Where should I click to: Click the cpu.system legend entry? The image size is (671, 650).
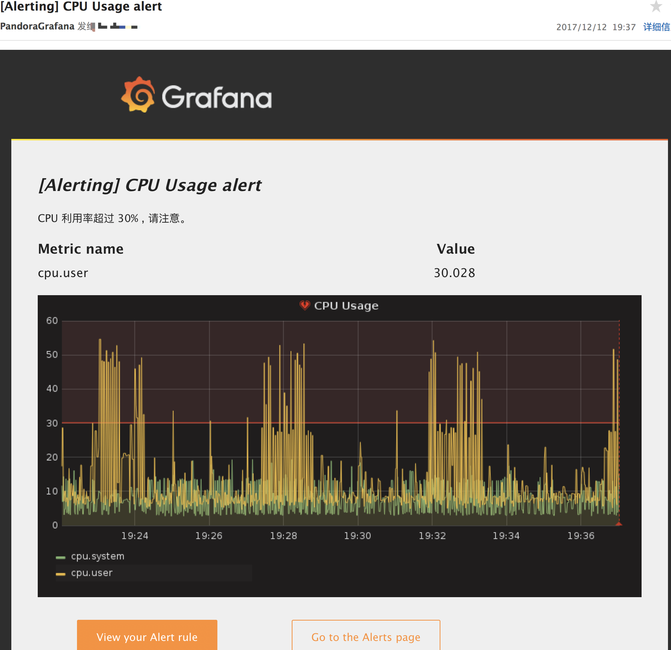pos(98,556)
